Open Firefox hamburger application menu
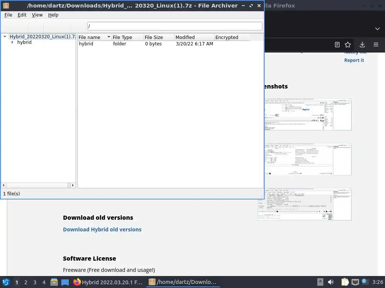Viewport: 385px width, 288px height. [376, 45]
